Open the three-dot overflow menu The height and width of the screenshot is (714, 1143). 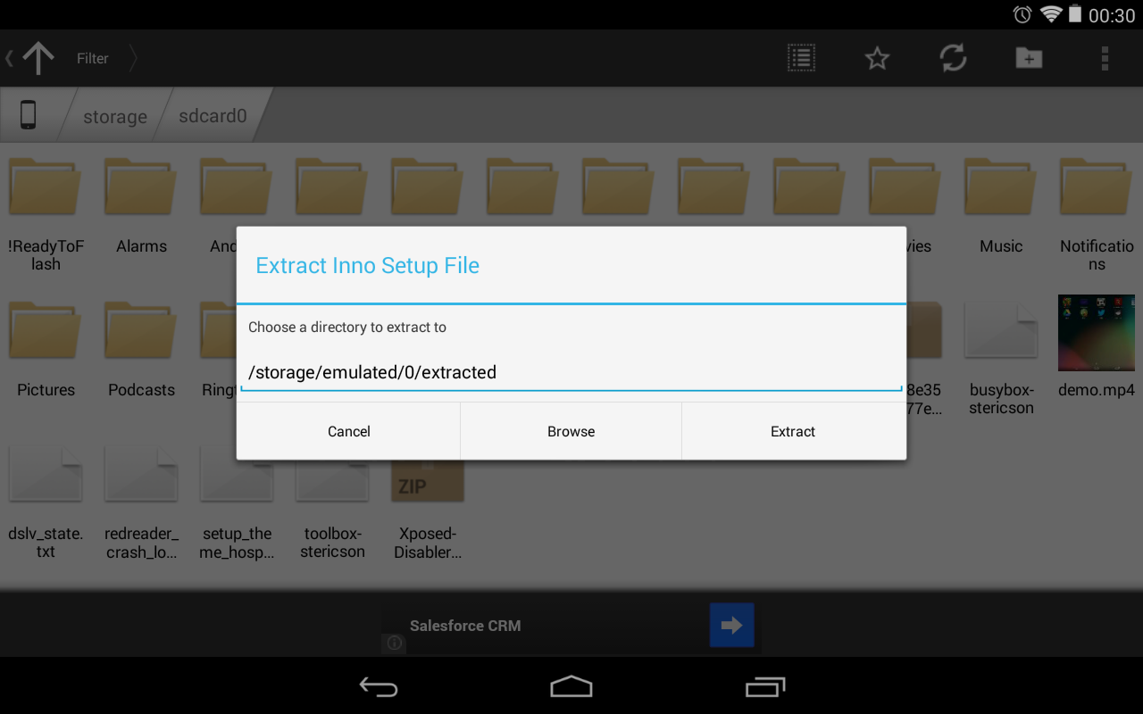tap(1105, 58)
